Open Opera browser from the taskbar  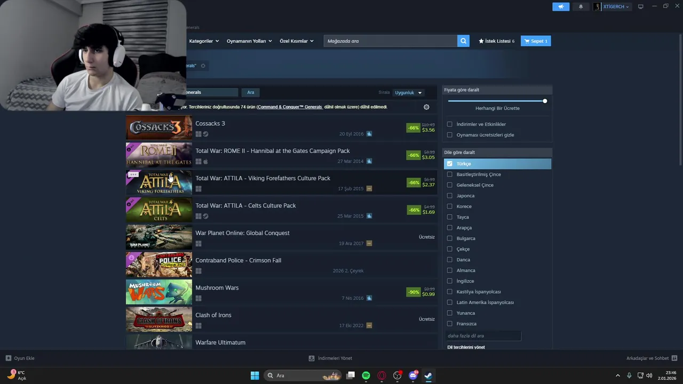pos(382,375)
